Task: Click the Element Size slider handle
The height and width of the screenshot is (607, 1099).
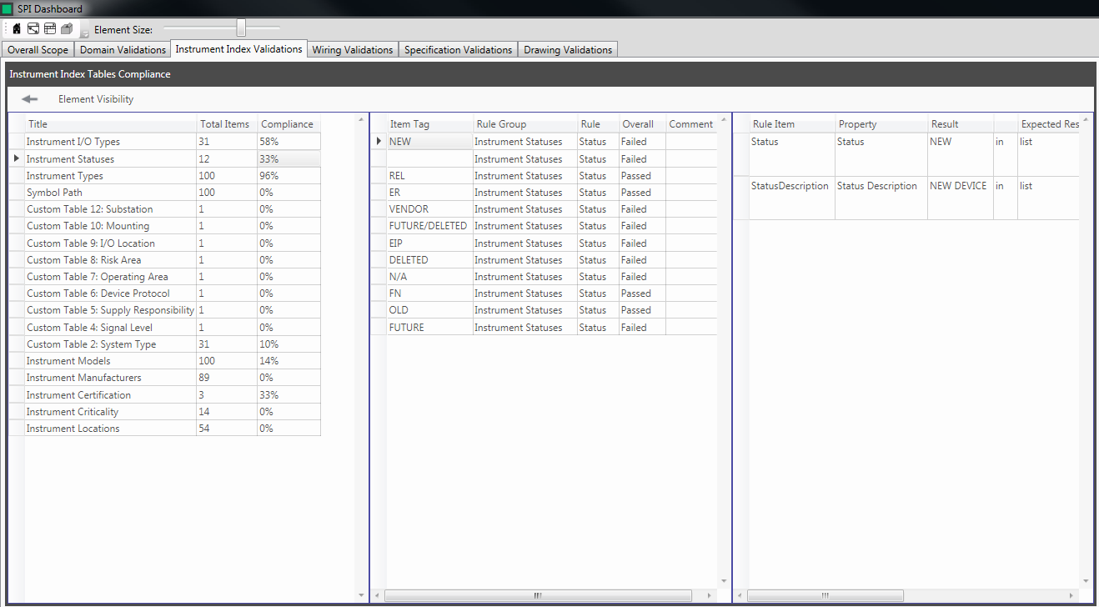Action: pyautogui.click(x=241, y=29)
